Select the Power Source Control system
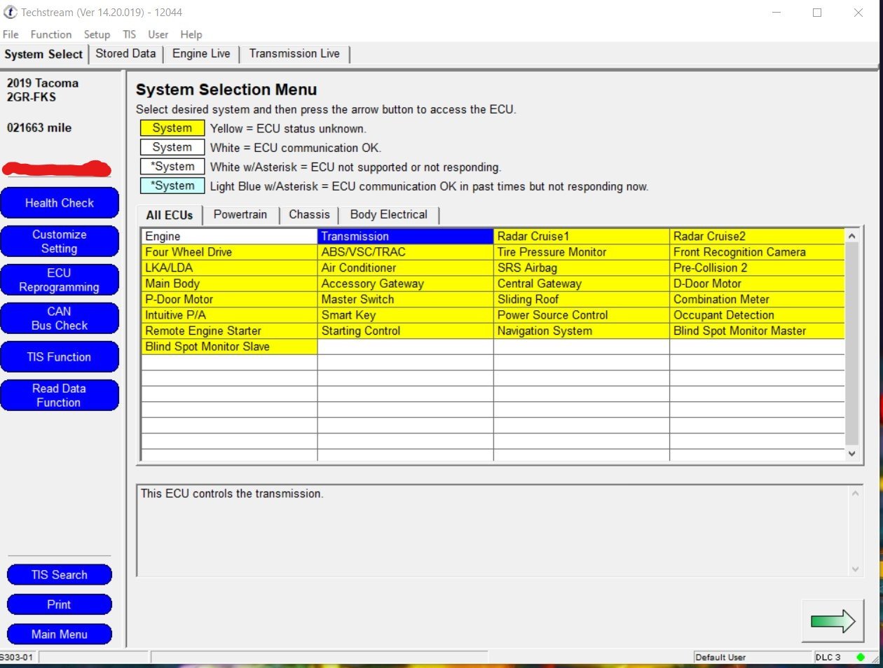This screenshot has width=883, height=668. point(582,315)
